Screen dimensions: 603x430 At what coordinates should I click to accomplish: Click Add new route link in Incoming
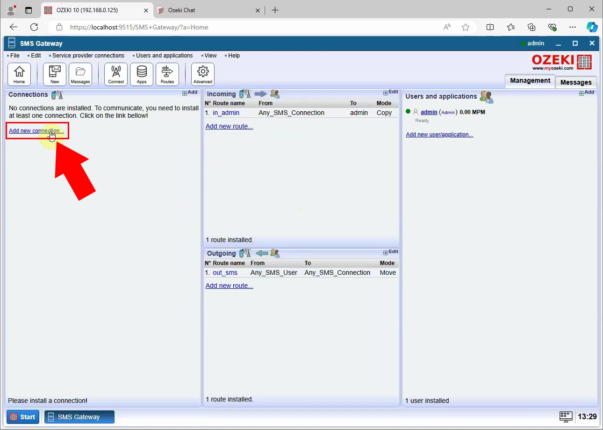pos(229,126)
